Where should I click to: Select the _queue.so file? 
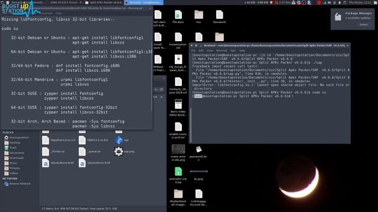(90, 151)
